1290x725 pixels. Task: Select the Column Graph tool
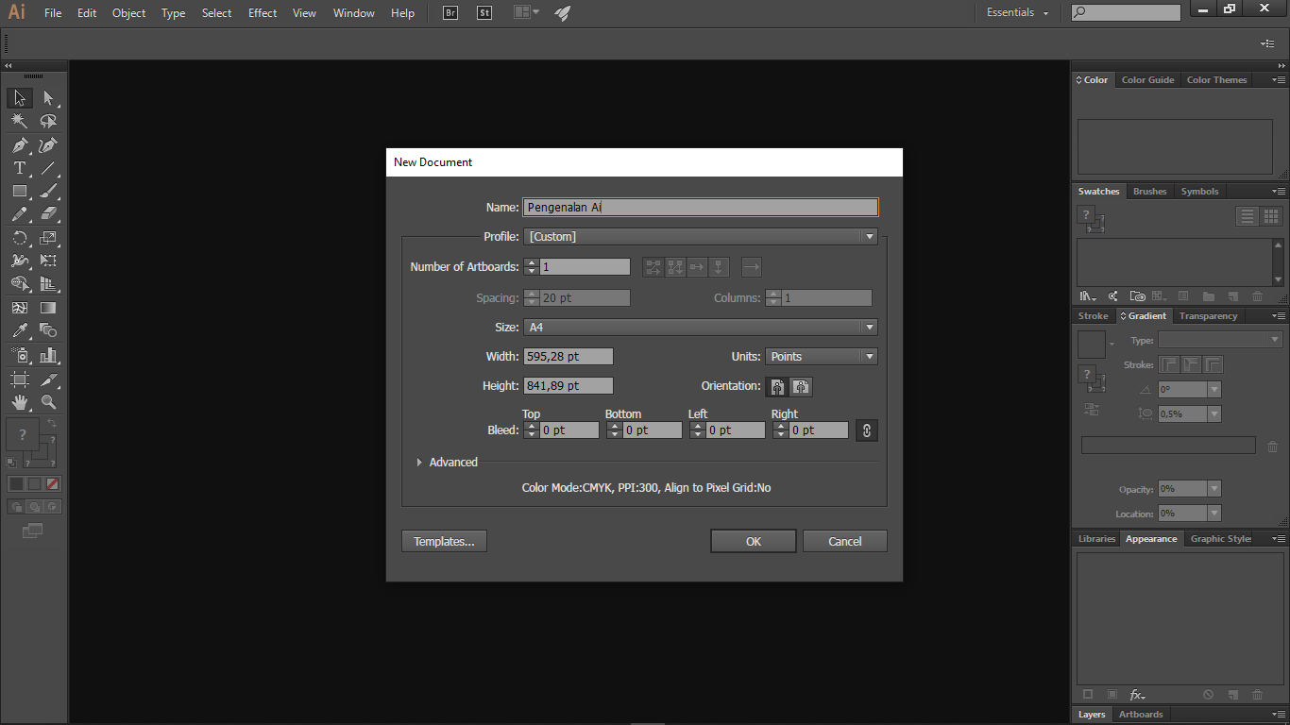[49, 355]
